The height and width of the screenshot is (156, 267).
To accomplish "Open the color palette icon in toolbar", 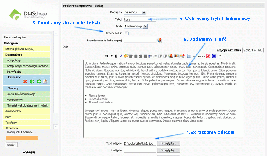I will click(126, 56).
